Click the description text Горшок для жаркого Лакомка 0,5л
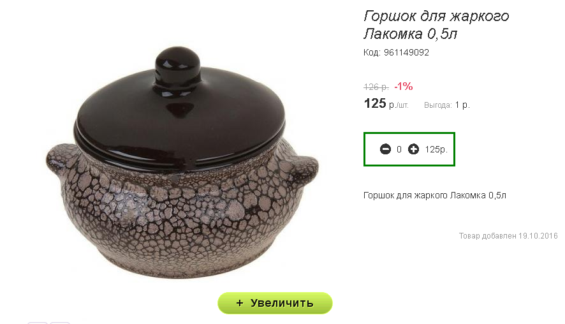This screenshot has height=324, width=565. click(x=434, y=195)
